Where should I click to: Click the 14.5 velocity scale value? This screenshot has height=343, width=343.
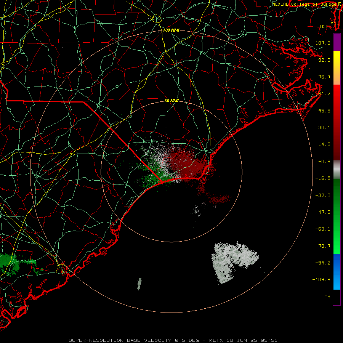[x=324, y=144]
